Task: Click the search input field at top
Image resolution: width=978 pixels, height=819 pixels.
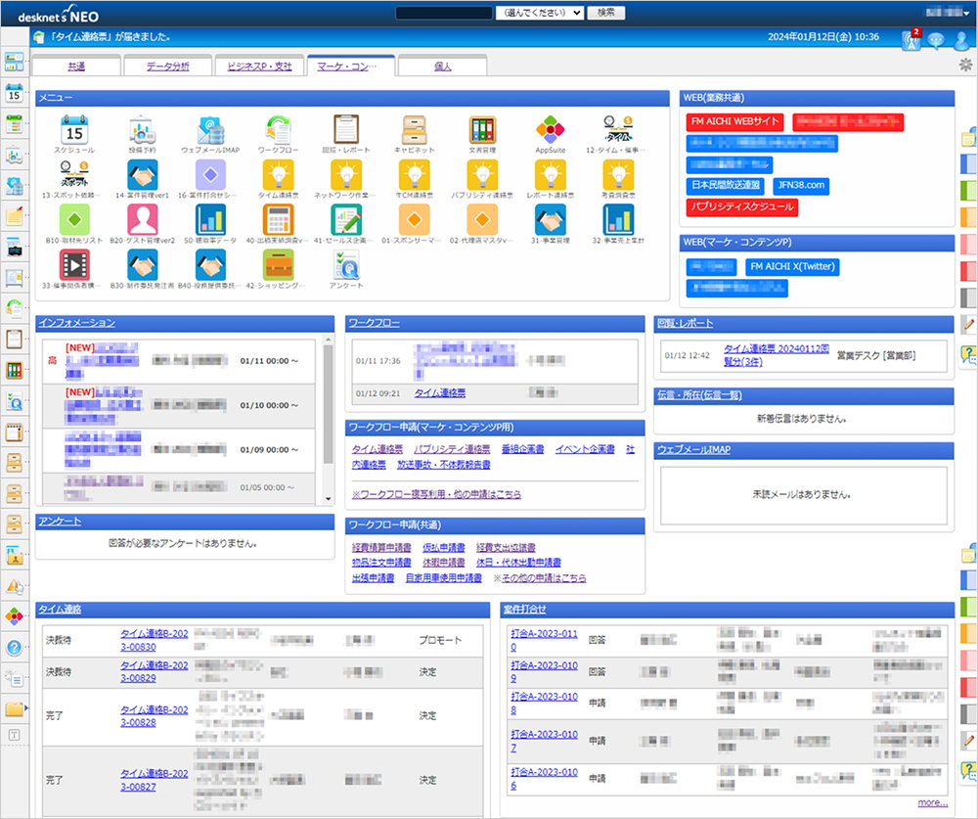Action: (x=443, y=12)
